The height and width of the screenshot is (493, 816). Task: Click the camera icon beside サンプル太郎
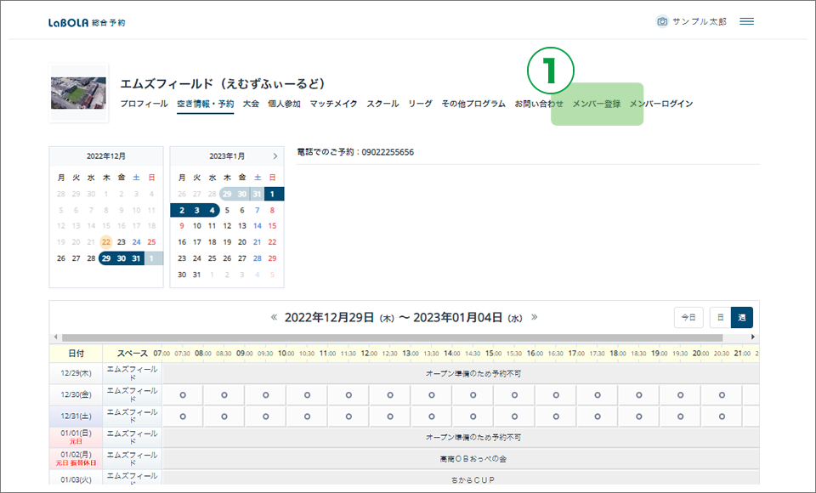coord(662,21)
